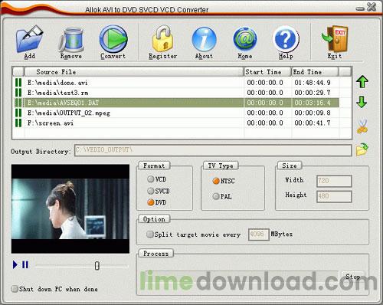This screenshot has width=383, height=305.
Task: Open the Register padlock icon
Action: (x=162, y=38)
